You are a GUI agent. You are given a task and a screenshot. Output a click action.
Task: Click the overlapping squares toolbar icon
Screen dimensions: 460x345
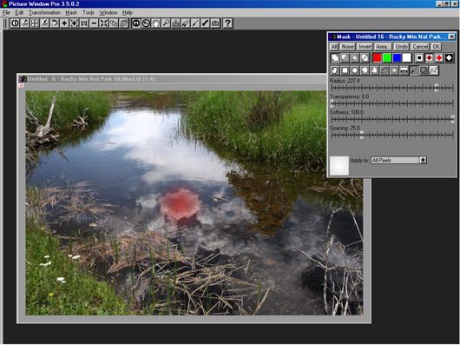114,23
